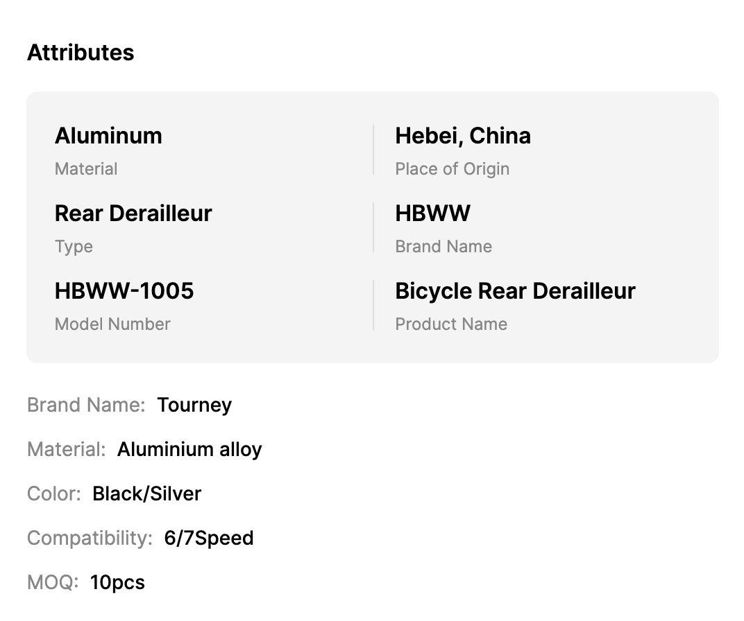
Task: Click the Model Number label
Action: pos(112,324)
